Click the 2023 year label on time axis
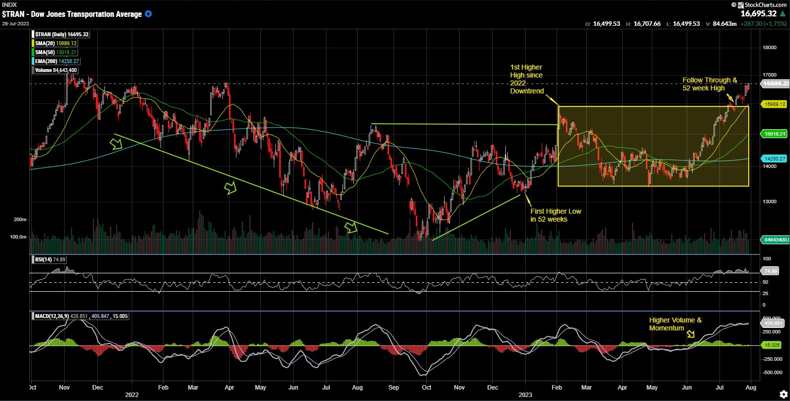This screenshot has height=401, width=790. 526,395
